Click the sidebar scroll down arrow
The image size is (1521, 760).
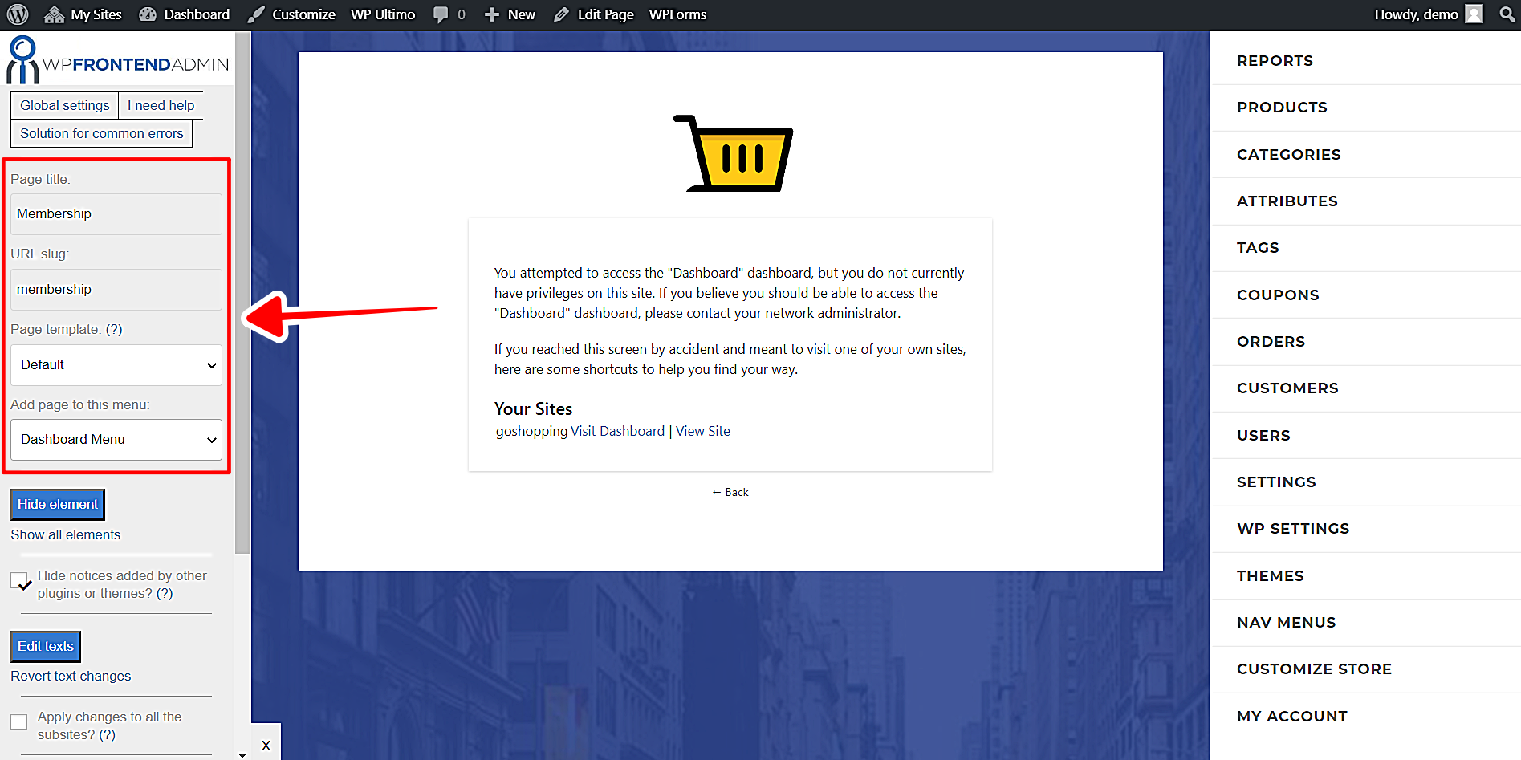tap(242, 754)
